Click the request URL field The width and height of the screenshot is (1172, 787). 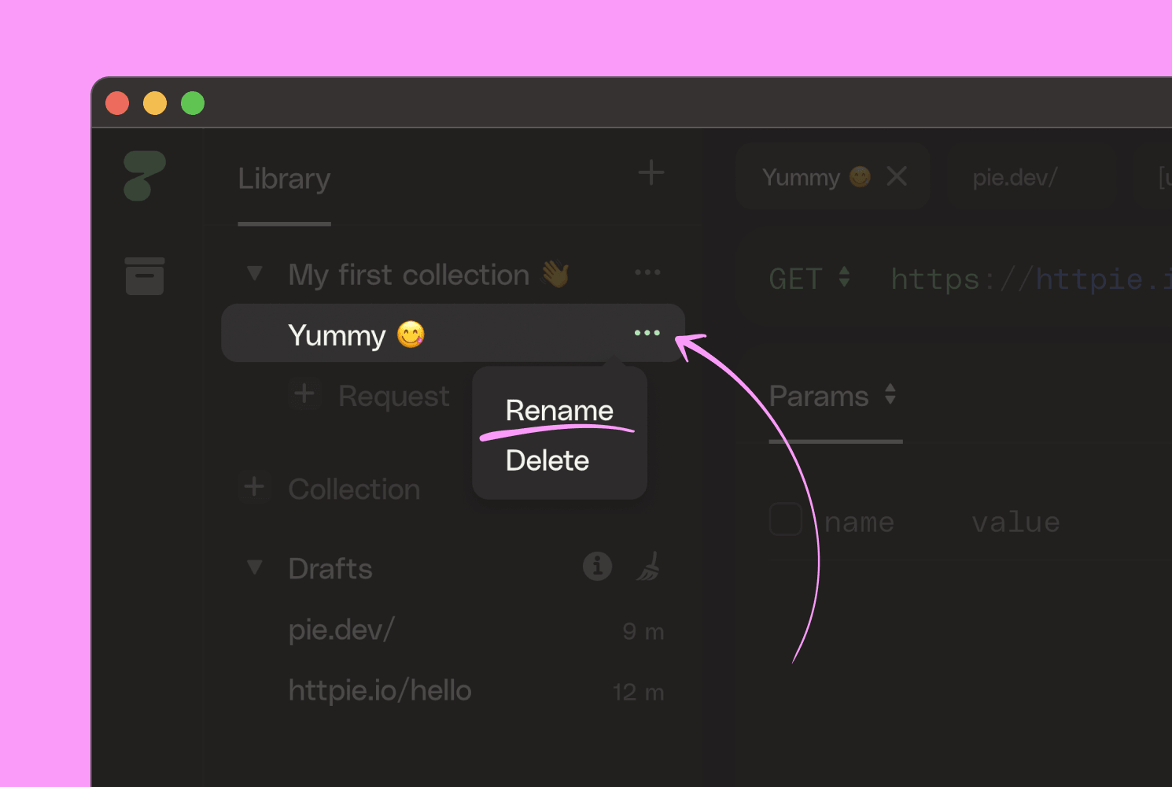[x=1030, y=279]
